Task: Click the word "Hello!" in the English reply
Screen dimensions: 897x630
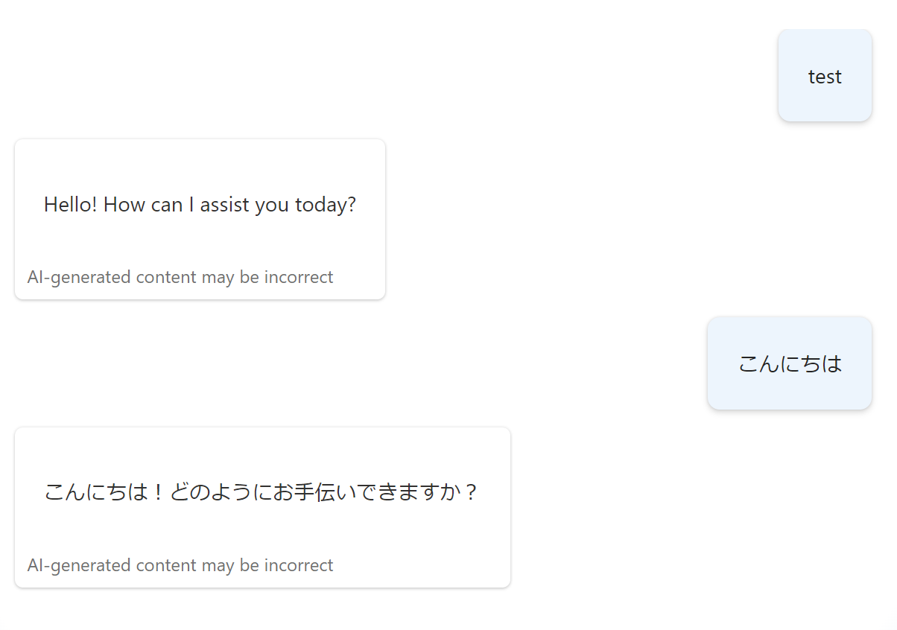Action: (x=71, y=205)
